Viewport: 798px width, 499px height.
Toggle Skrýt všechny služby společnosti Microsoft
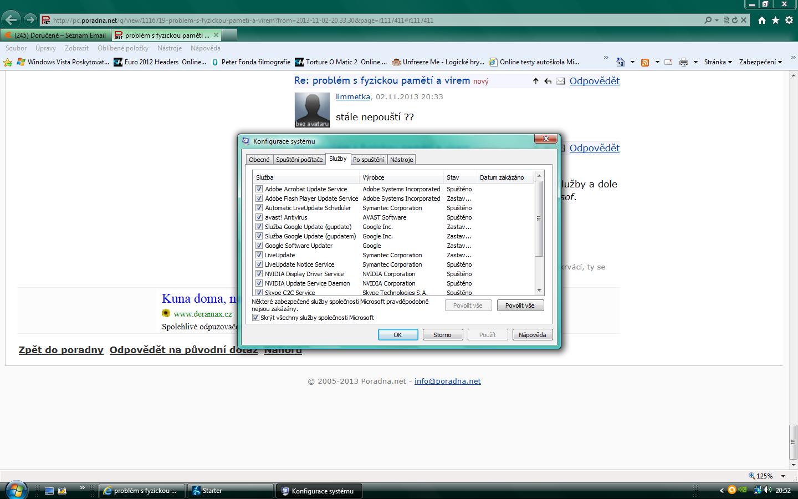click(255, 318)
